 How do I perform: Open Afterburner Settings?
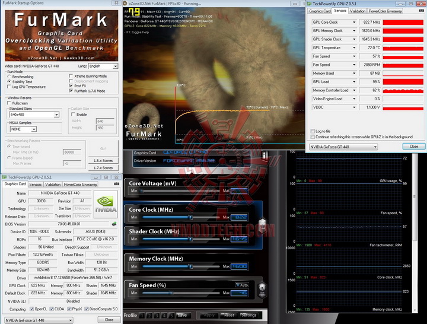point(248,315)
